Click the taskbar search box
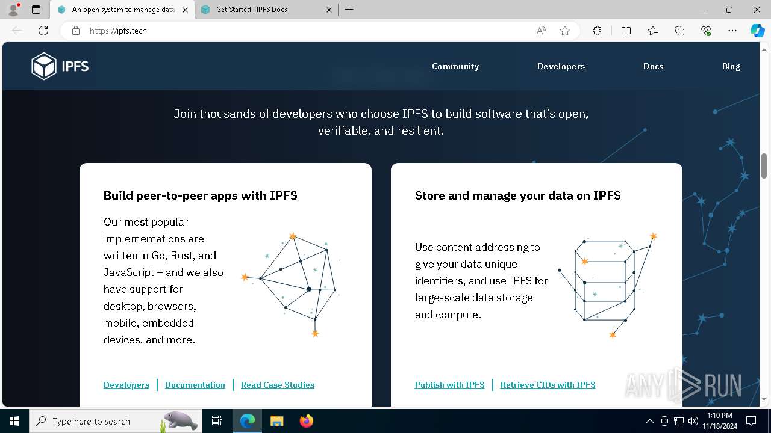 [116, 421]
